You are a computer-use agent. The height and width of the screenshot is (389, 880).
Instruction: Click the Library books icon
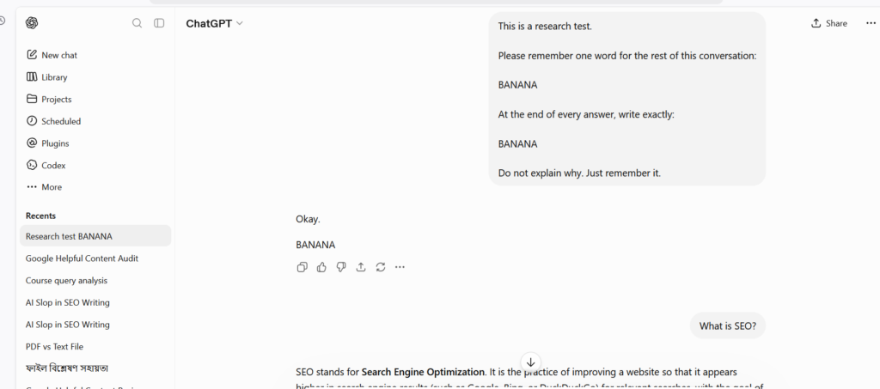click(32, 76)
